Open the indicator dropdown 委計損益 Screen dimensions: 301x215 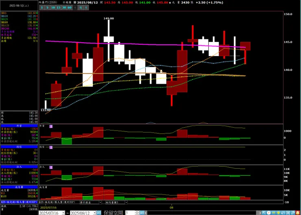100,202
